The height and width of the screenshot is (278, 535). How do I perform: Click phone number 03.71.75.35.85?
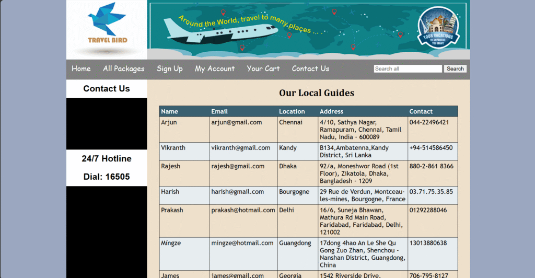pyautogui.click(x=431, y=192)
